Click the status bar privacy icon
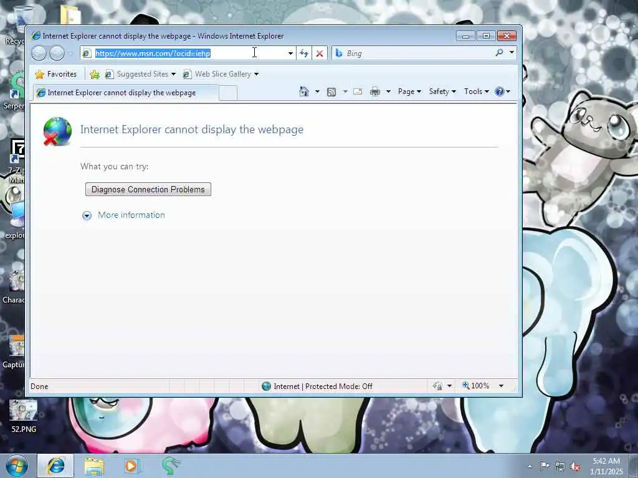 click(438, 386)
